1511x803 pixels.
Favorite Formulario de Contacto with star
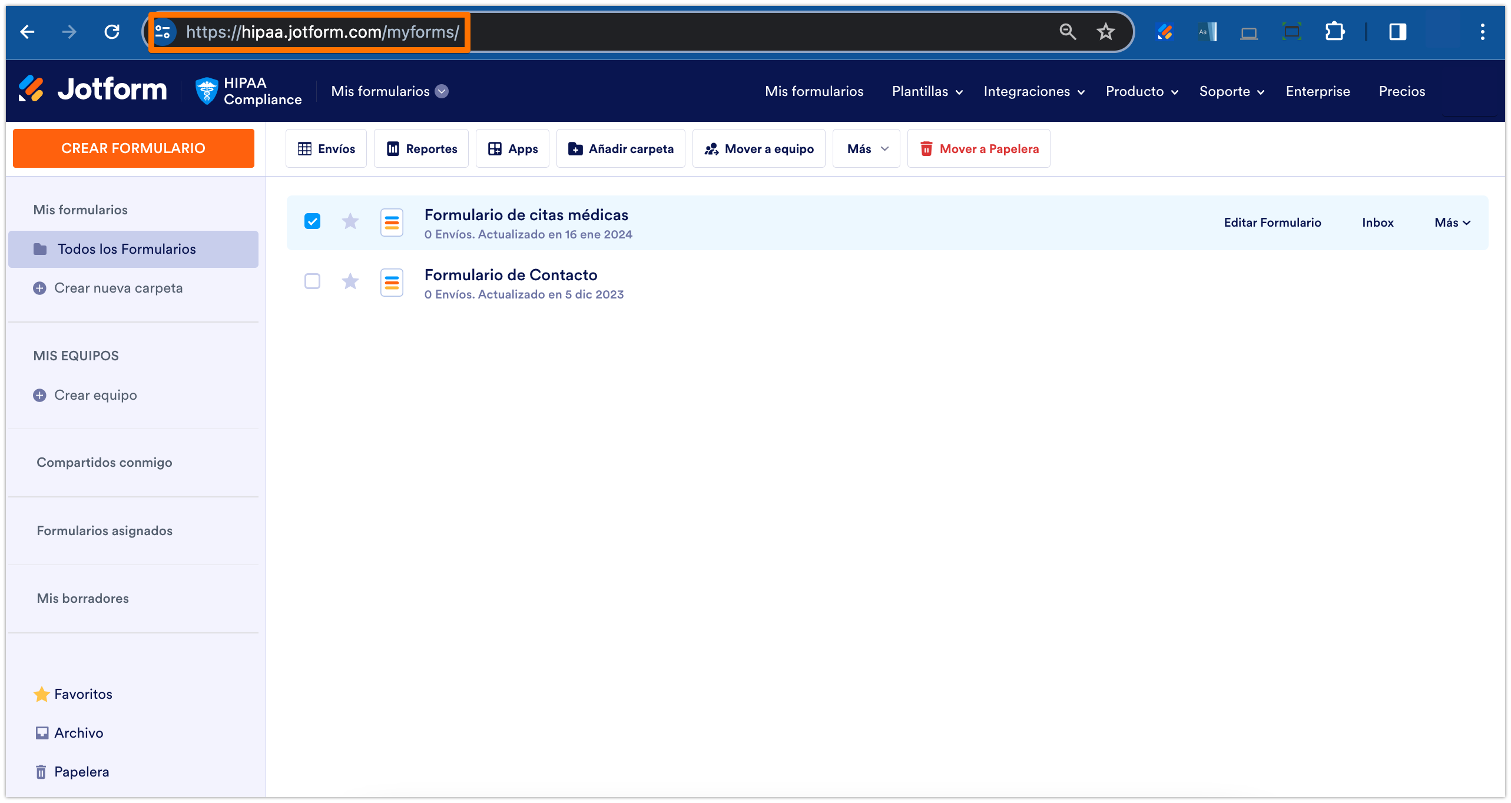pyautogui.click(x=350, y=281)
